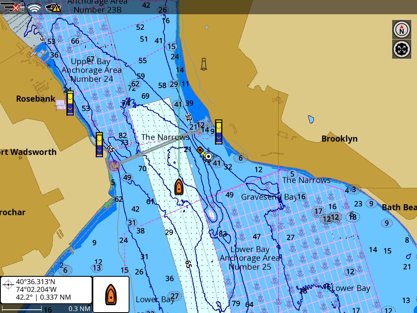
Task: Expand the tide gauge east of The Narrows
Action: click(x=218, y=131)
